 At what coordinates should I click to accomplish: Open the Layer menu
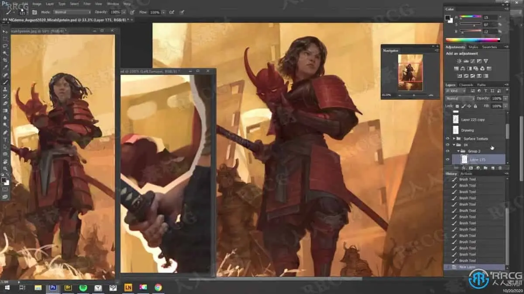point(50,3)
